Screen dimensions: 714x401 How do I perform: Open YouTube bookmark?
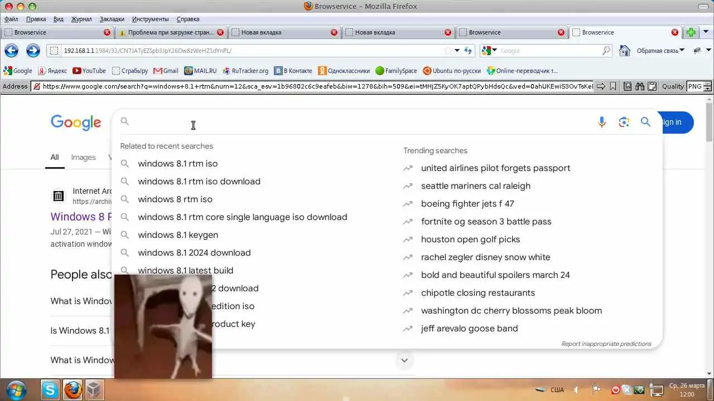pyautogui.click(x=89, y=71)
